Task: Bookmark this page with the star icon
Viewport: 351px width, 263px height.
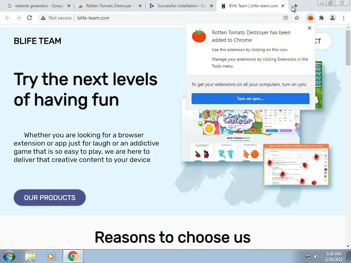Action: tap(297, 18)
